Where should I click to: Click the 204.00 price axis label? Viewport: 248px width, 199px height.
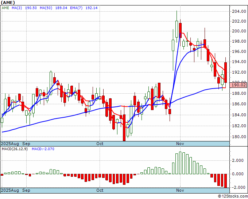[239, 11]
